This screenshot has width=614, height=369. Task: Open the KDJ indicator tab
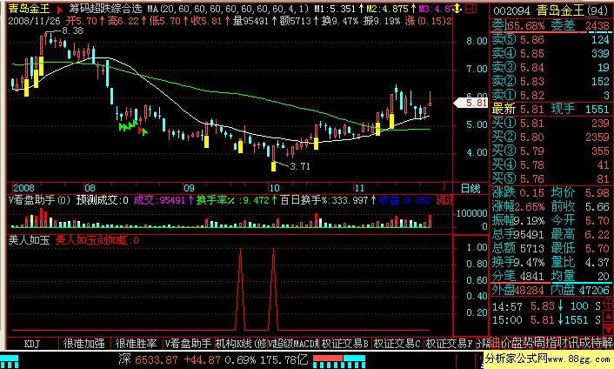[32, 344]
